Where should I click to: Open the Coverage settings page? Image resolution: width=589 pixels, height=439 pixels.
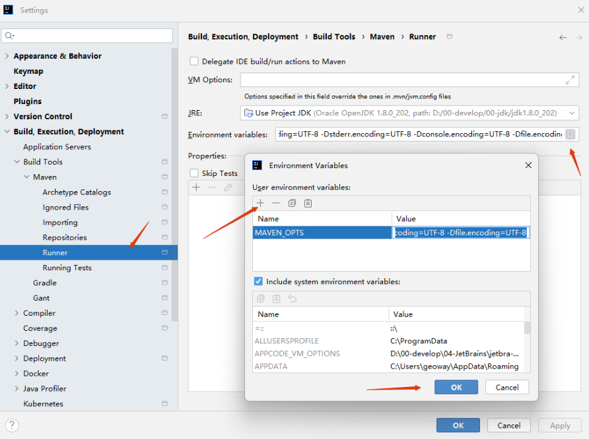[x=40, y=328]
